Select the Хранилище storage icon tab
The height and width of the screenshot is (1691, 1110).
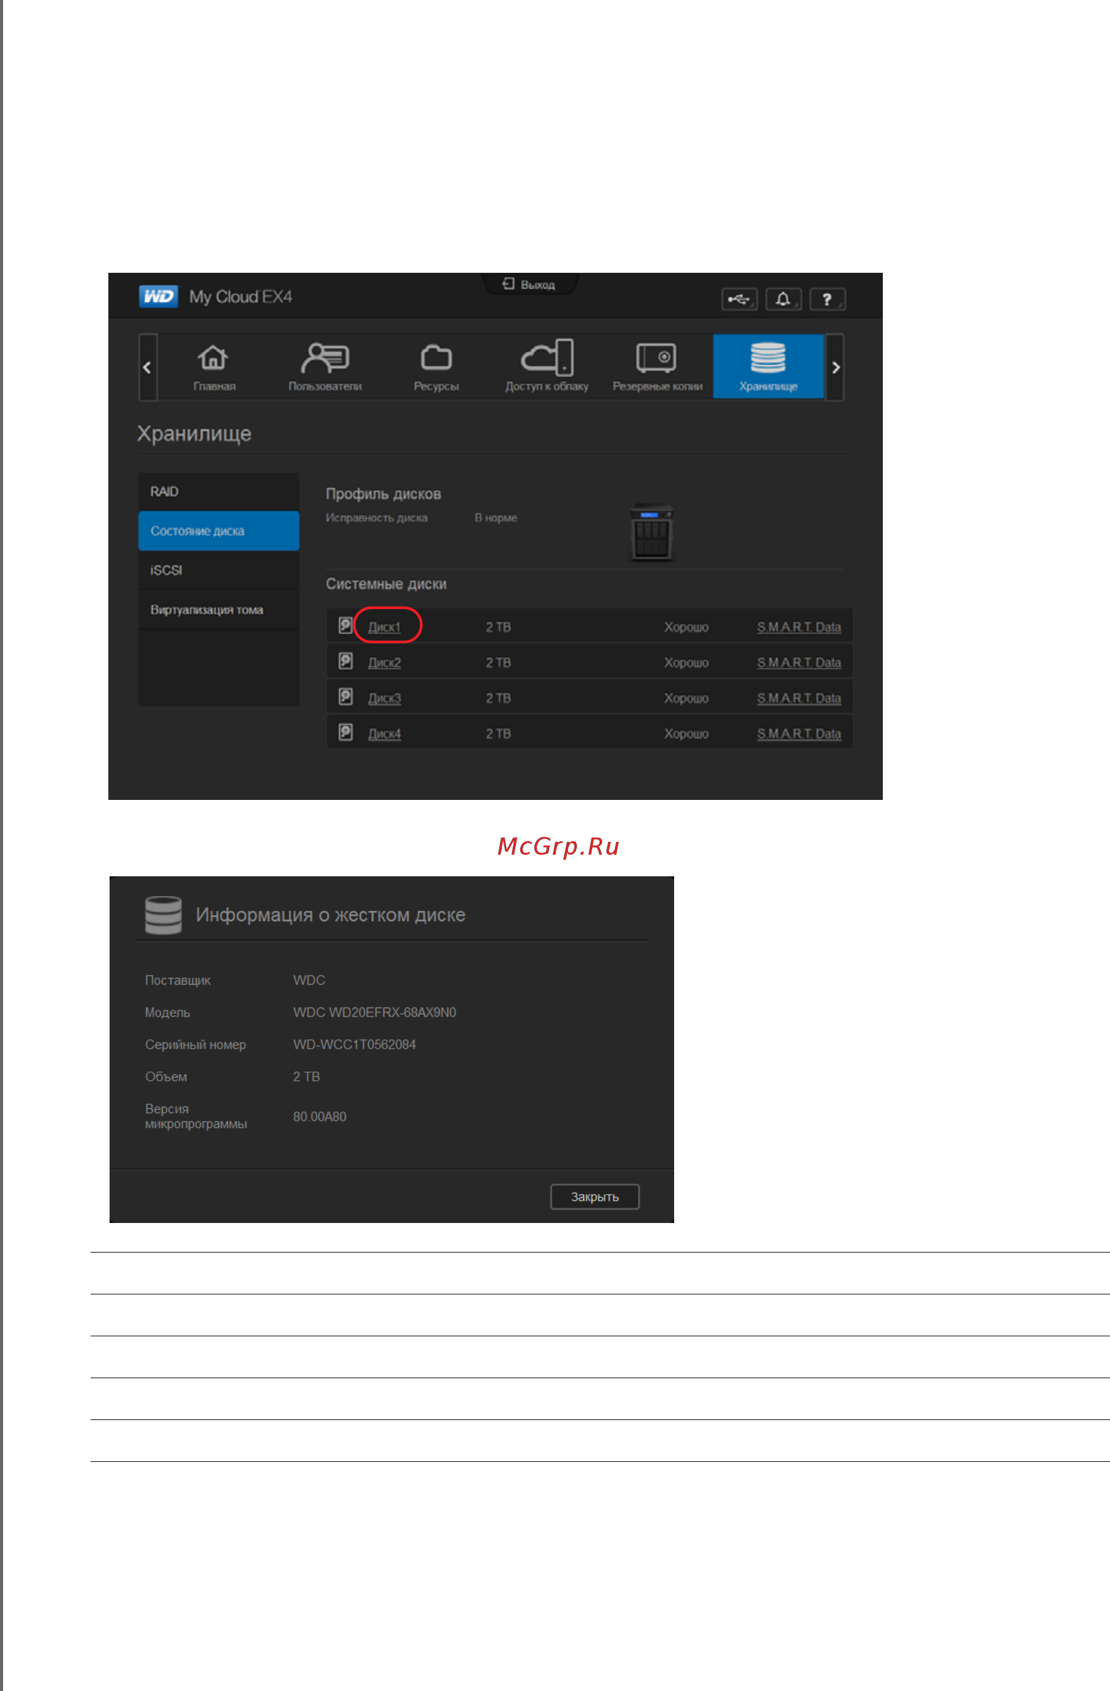[768, 366]
